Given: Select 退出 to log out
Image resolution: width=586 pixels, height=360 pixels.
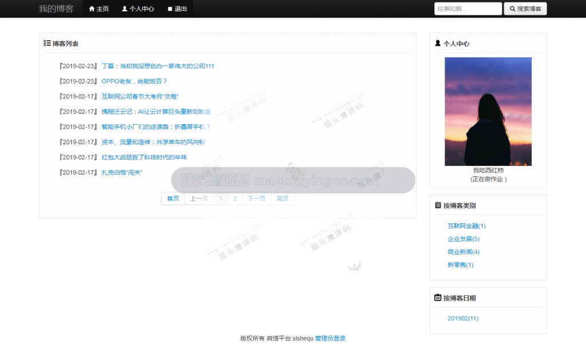Looking at the screenshot, I should 177,9.
